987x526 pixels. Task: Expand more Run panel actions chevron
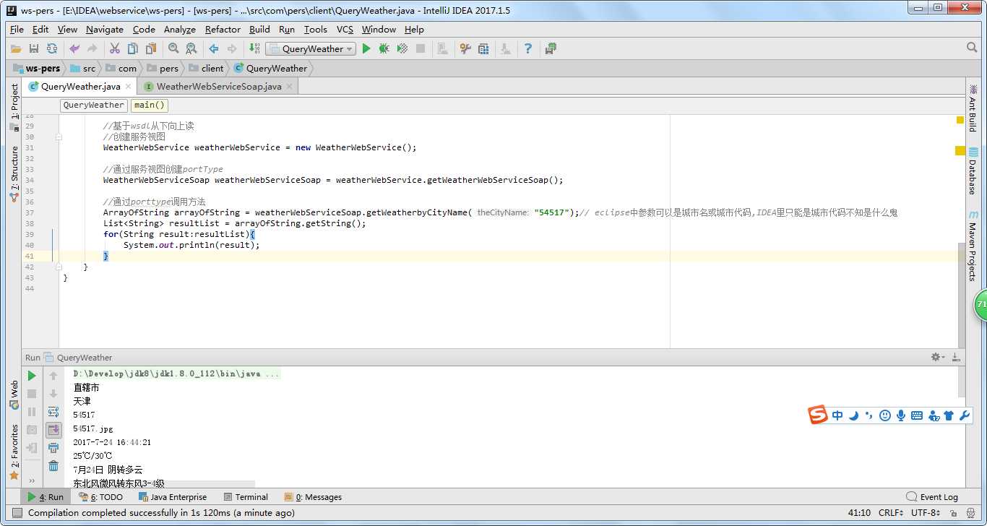click(x=32, y=480)
